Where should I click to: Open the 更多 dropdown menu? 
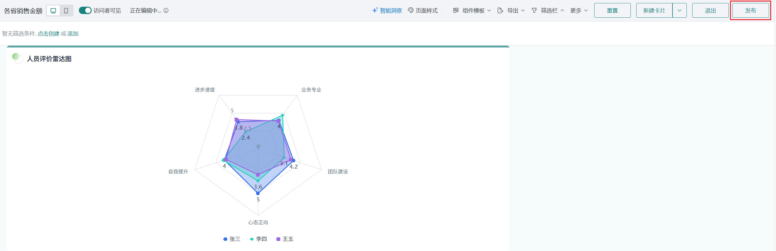(579, 10)
